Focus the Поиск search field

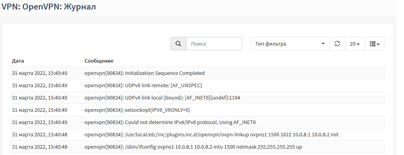pos(214,44)
